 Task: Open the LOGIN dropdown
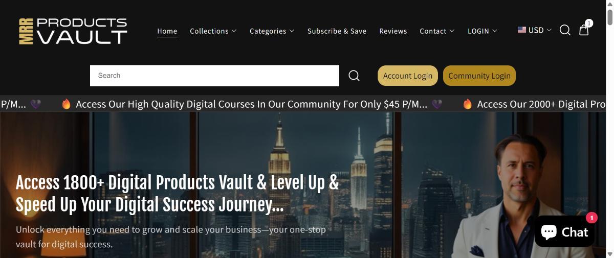[x=482, y=31]
